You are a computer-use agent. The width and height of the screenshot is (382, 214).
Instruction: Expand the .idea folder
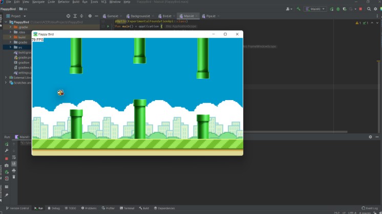click(x=10, y=32)
